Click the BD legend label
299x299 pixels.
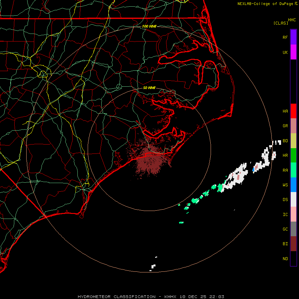pos(285,141)
